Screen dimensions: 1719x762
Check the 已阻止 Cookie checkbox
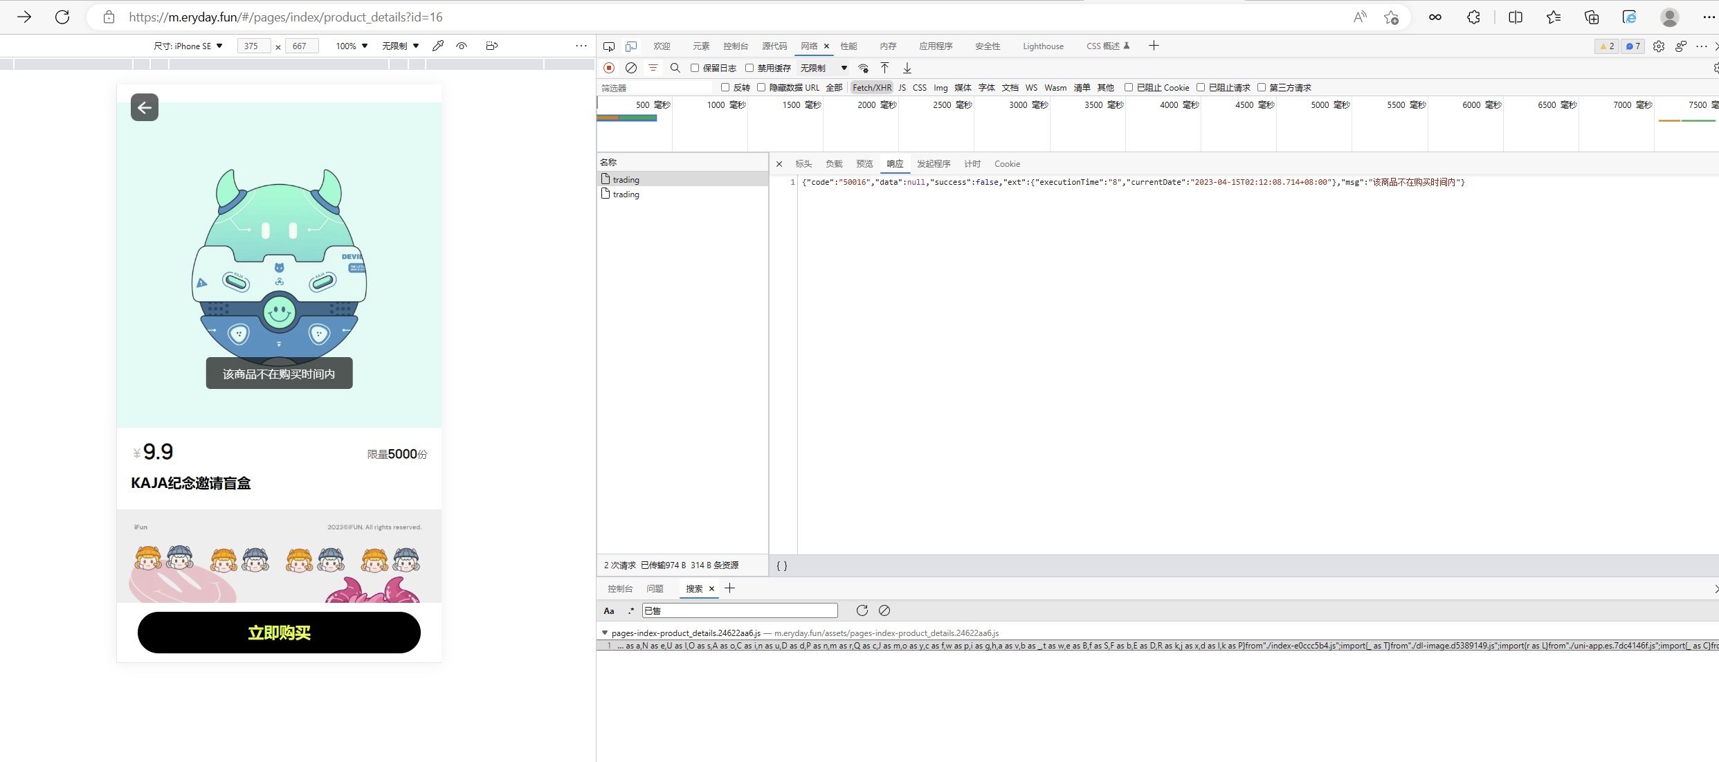1129,87
